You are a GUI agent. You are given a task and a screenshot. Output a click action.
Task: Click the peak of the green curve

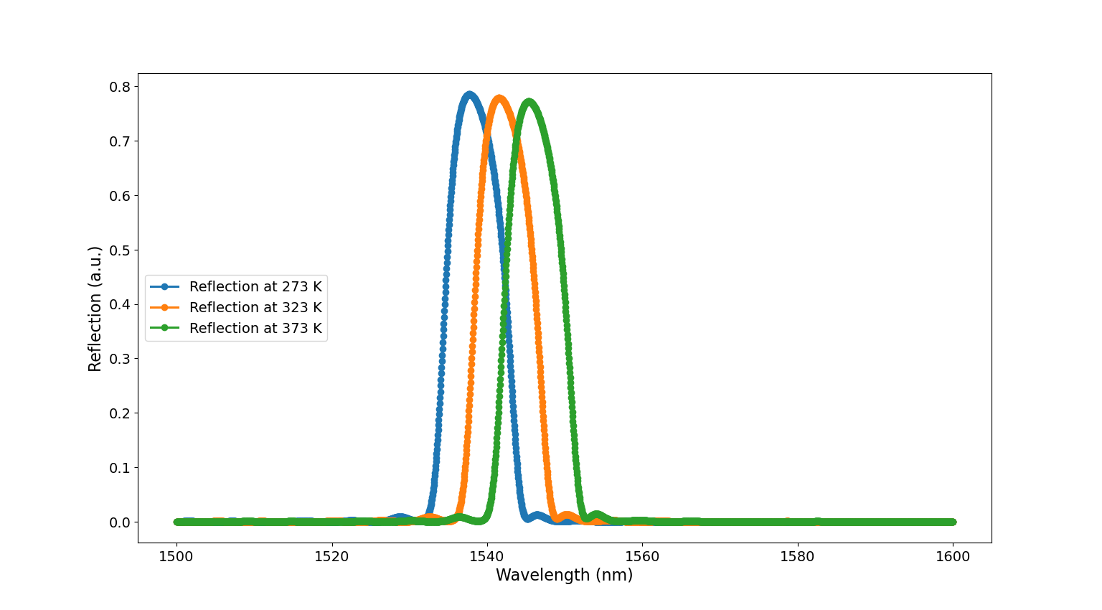click(529, 102)
